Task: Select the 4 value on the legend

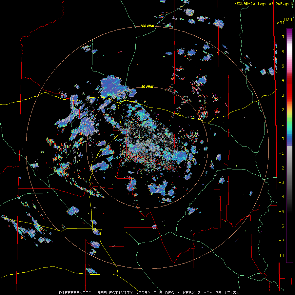Action: pyautogui.click(x=283, y=81)
